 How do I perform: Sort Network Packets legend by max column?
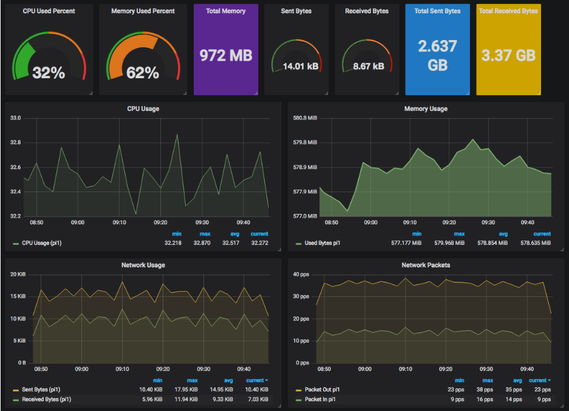487,379
